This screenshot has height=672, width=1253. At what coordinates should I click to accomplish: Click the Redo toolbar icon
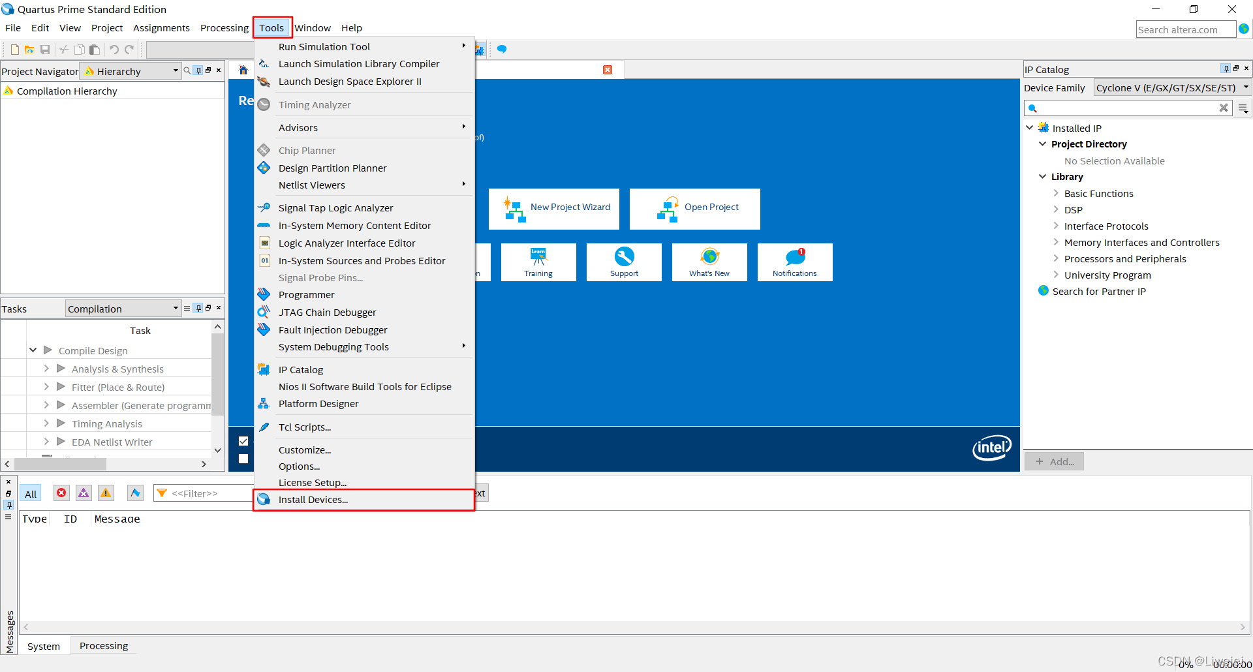(x=130, y=50)
